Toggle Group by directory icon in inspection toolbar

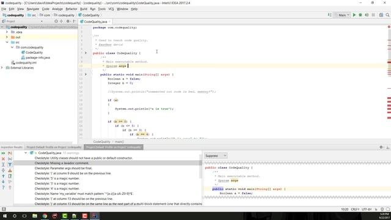coord(10,159)
